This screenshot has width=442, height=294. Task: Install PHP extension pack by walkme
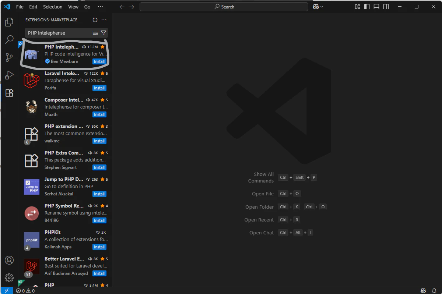(99, 141)
